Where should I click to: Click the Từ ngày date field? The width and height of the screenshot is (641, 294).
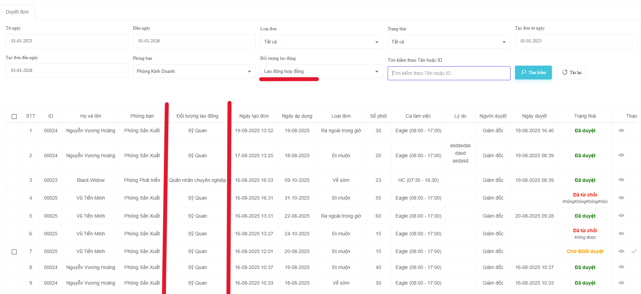[x=67, y=41]
